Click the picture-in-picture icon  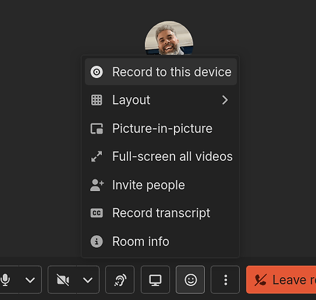point(97,128)
